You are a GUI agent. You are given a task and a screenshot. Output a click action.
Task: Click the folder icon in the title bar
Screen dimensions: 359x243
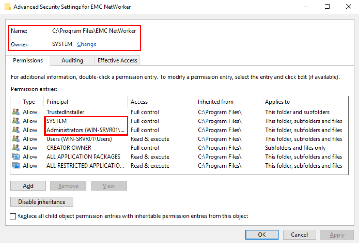(8, 6)
